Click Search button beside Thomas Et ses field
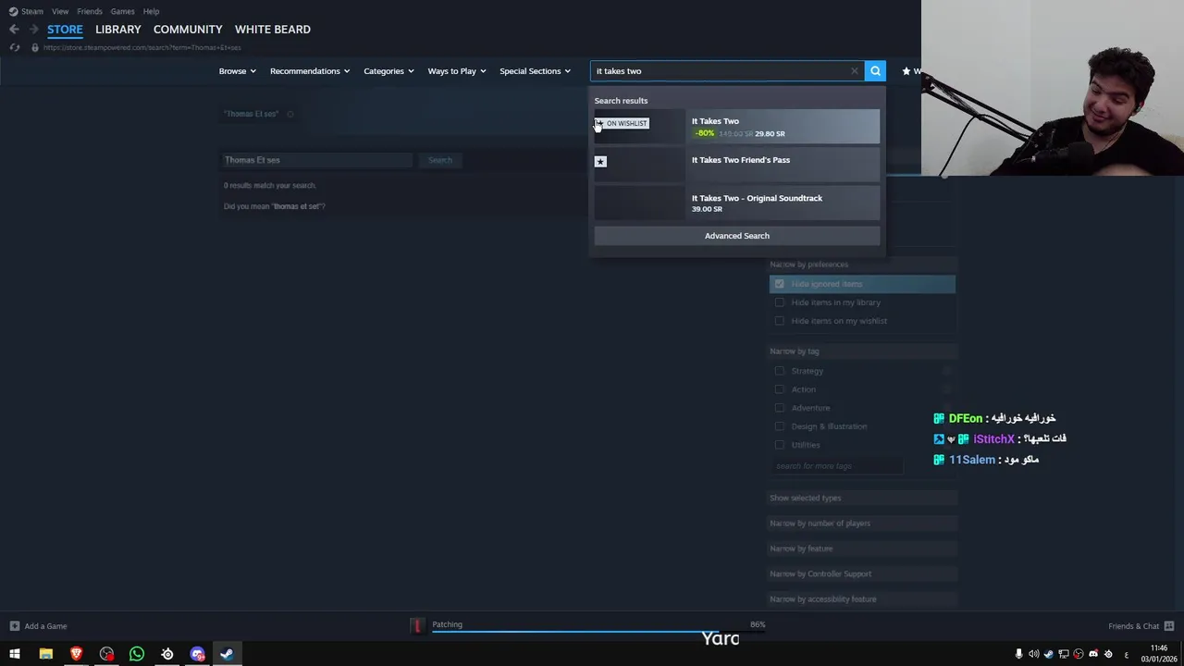 coord(440,160)
